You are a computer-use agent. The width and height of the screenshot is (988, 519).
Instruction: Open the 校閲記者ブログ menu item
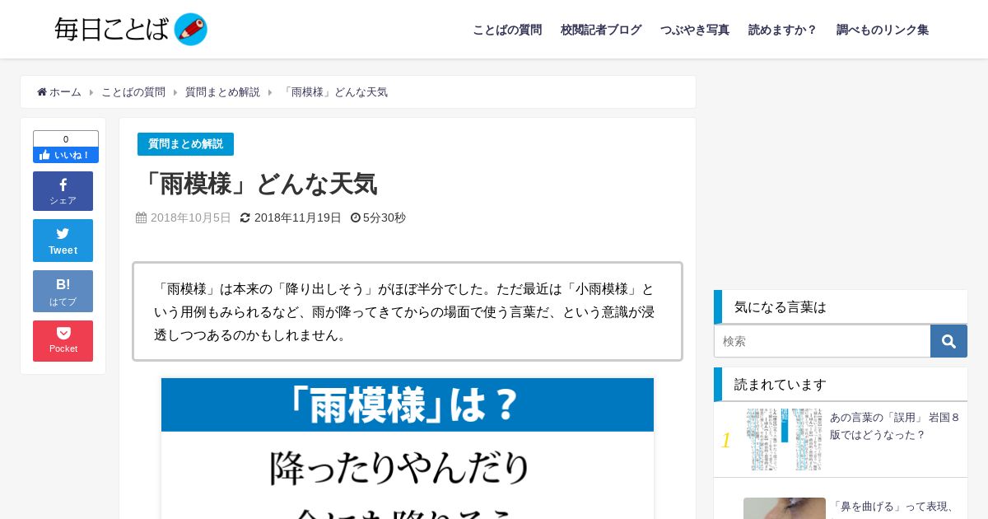point(601,30)
